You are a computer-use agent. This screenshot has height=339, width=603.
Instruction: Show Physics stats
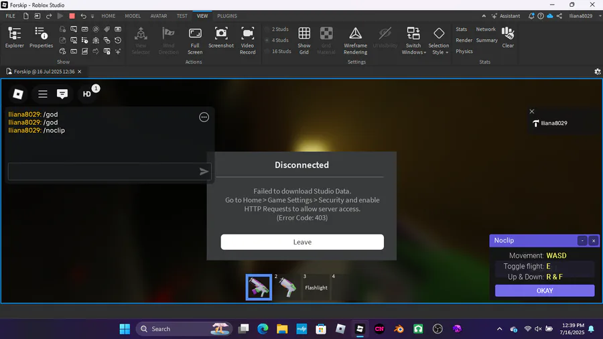pyautogui.click(x=464, y=51)
